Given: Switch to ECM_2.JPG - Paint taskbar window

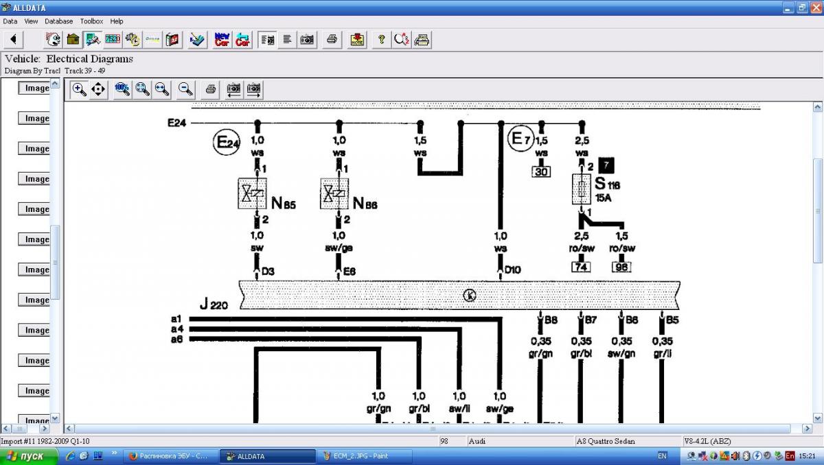Looking at the screenshot, I should [365, 456].
